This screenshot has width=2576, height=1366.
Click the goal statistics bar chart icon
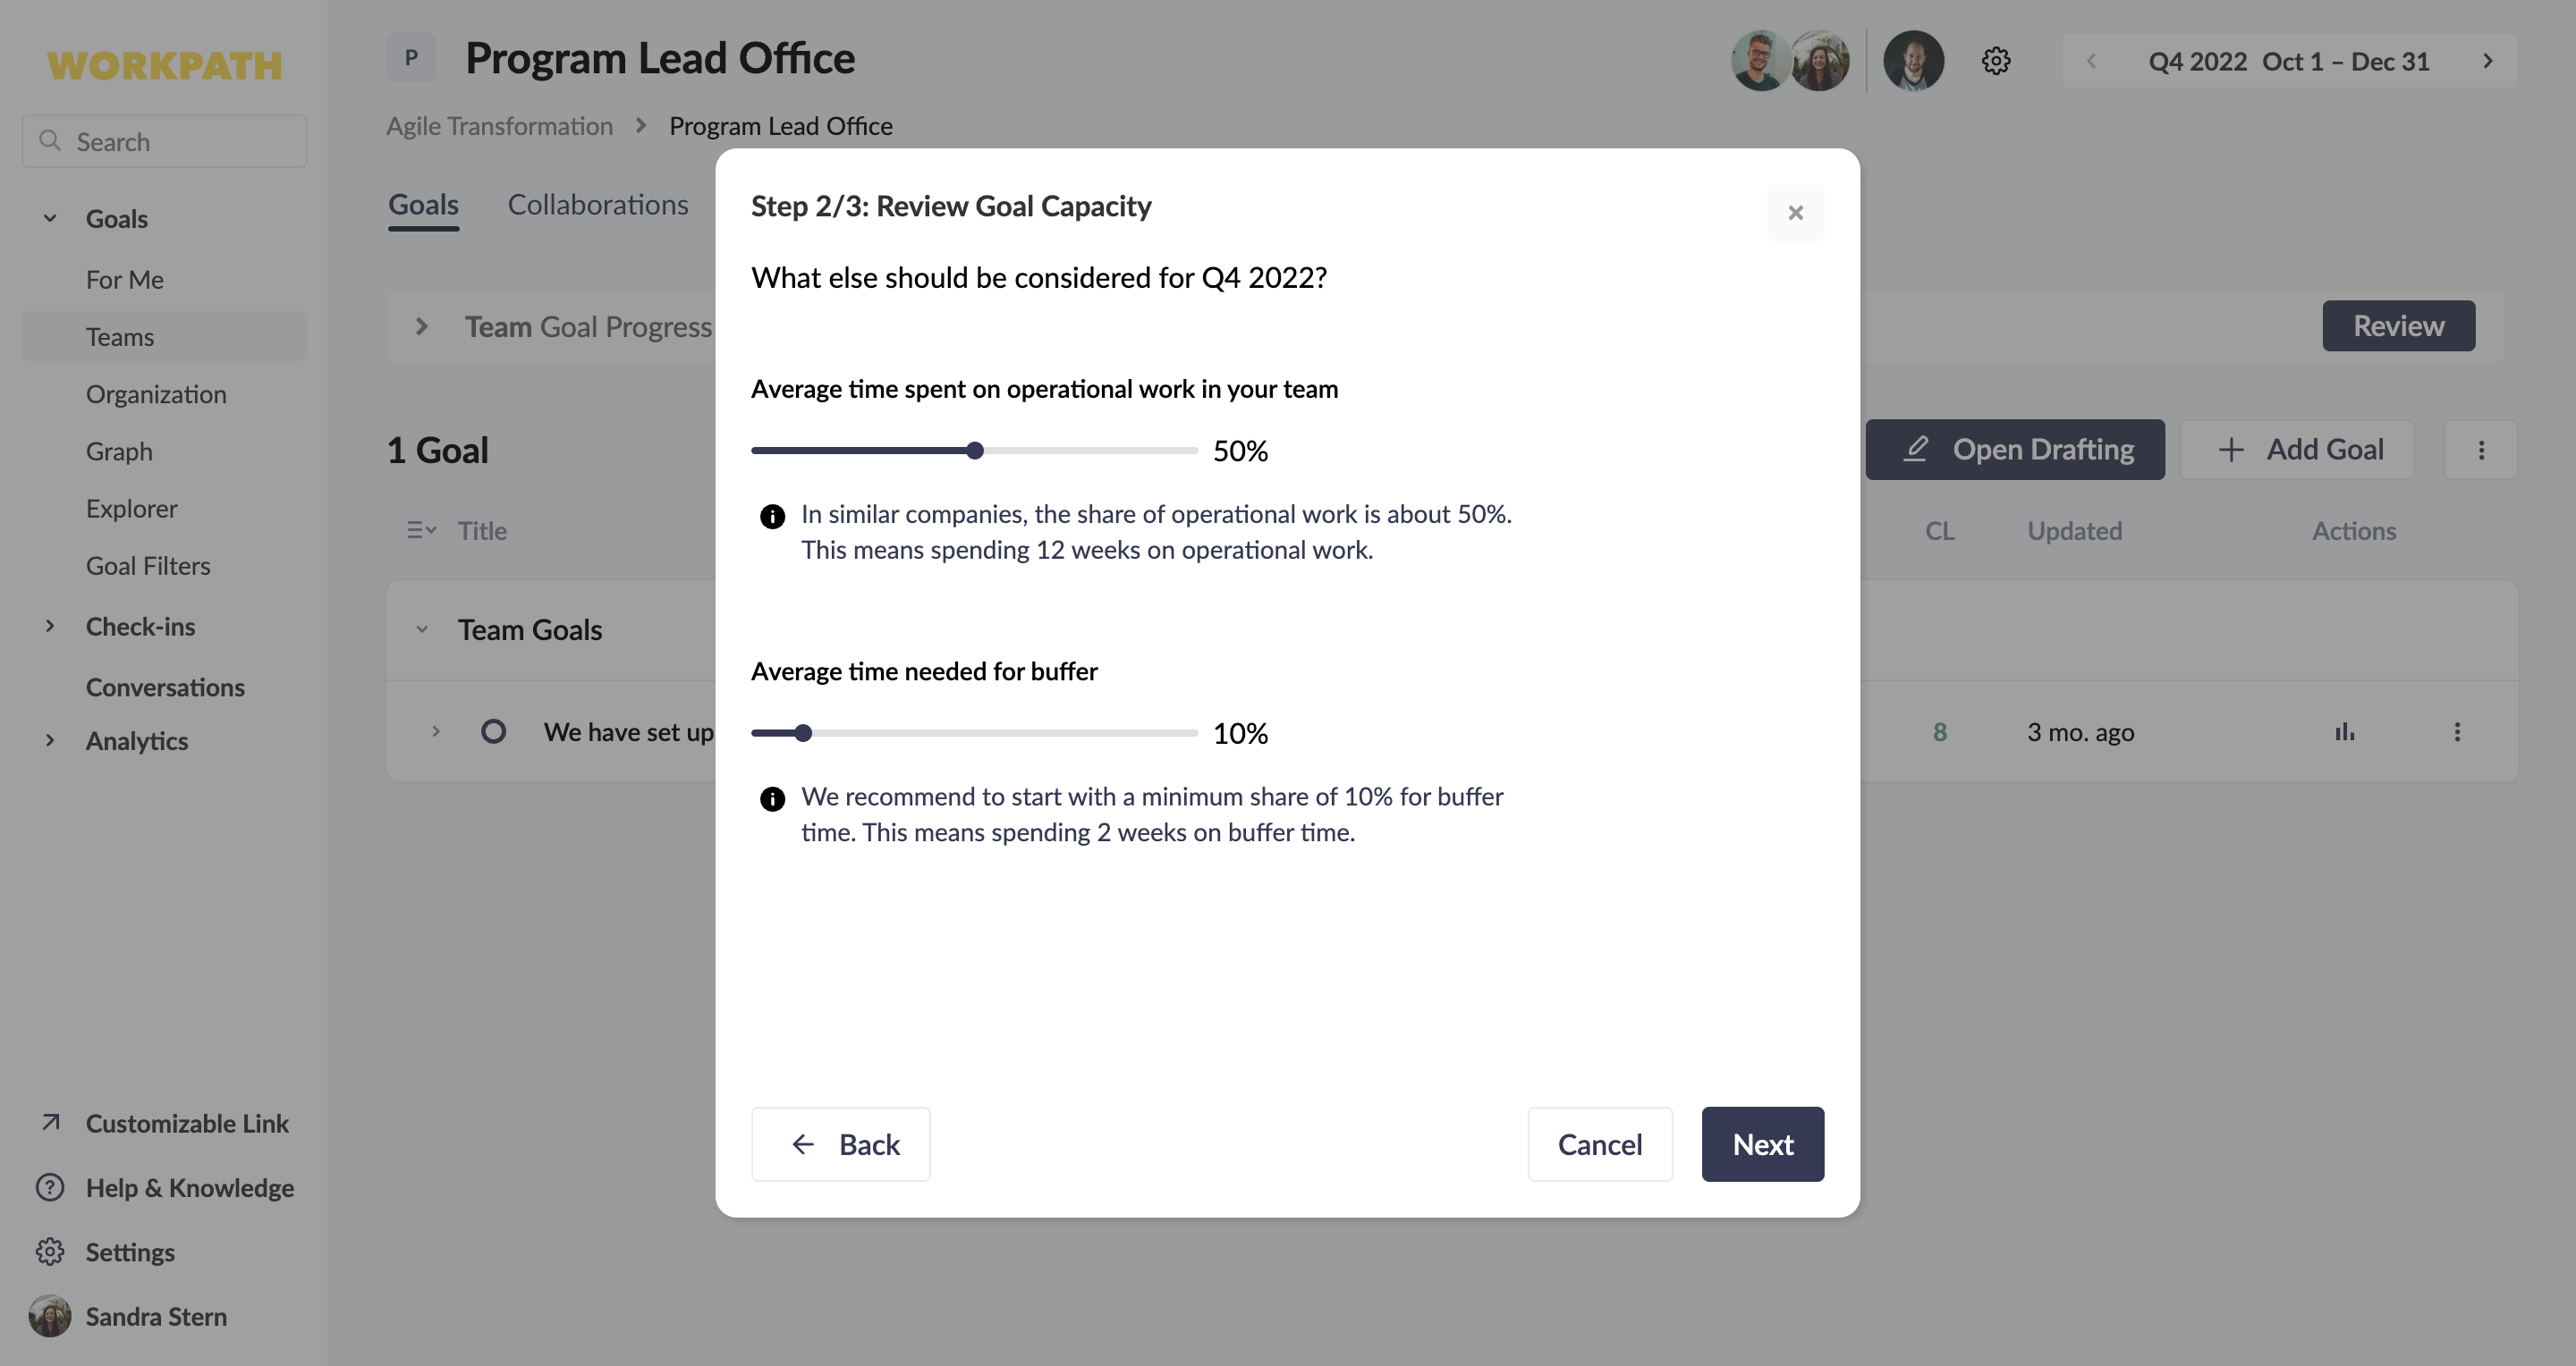pyautogui.click(x=2344, y=731)
